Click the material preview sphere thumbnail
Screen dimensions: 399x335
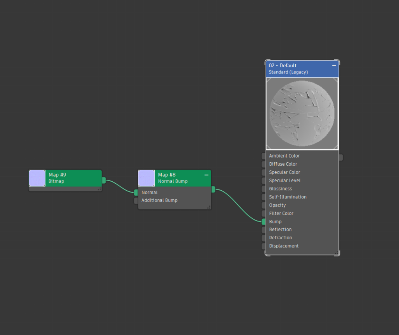pyautogui.click(x=302, y=113)
